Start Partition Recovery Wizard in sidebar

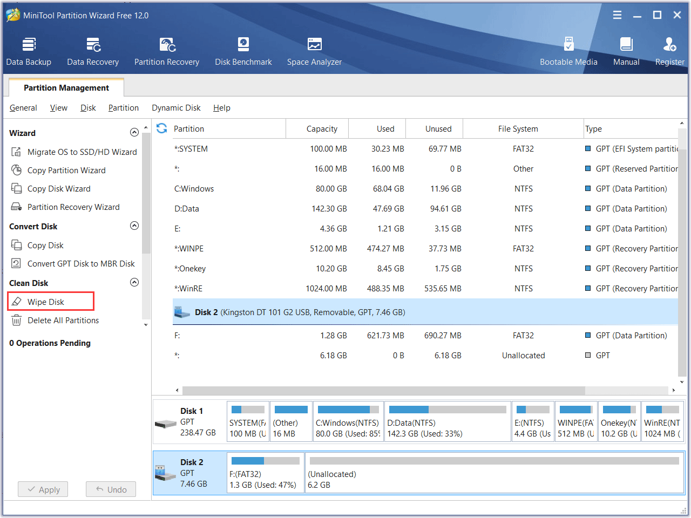[65, 207]
